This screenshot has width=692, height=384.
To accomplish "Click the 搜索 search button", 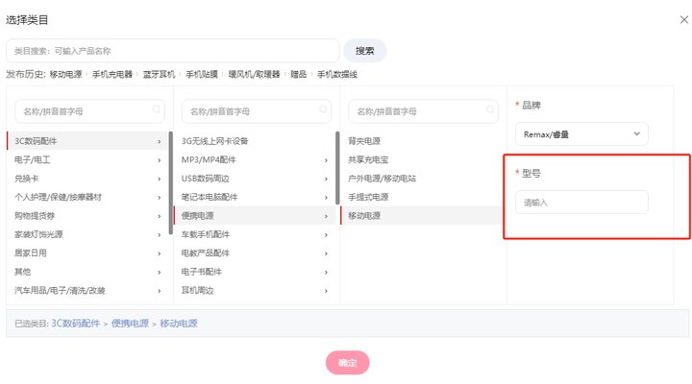I will 365,51.
